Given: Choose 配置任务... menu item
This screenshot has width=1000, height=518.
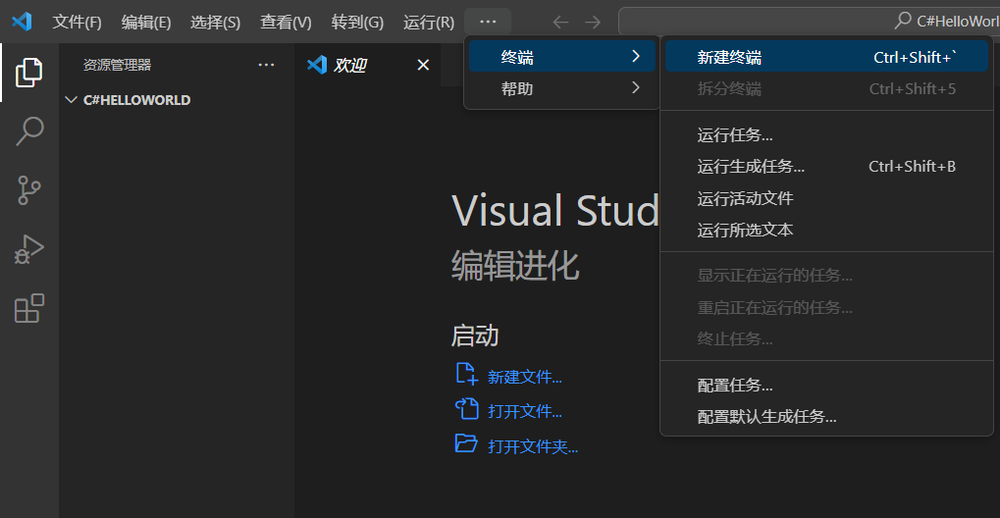Looking at the screenshot, I should (x=826, y=385).
